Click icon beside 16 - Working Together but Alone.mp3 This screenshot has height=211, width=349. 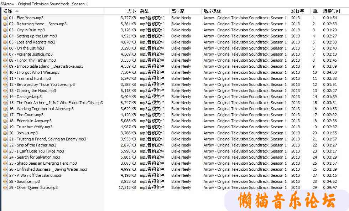pyautogui.click(x=5, y=109)
